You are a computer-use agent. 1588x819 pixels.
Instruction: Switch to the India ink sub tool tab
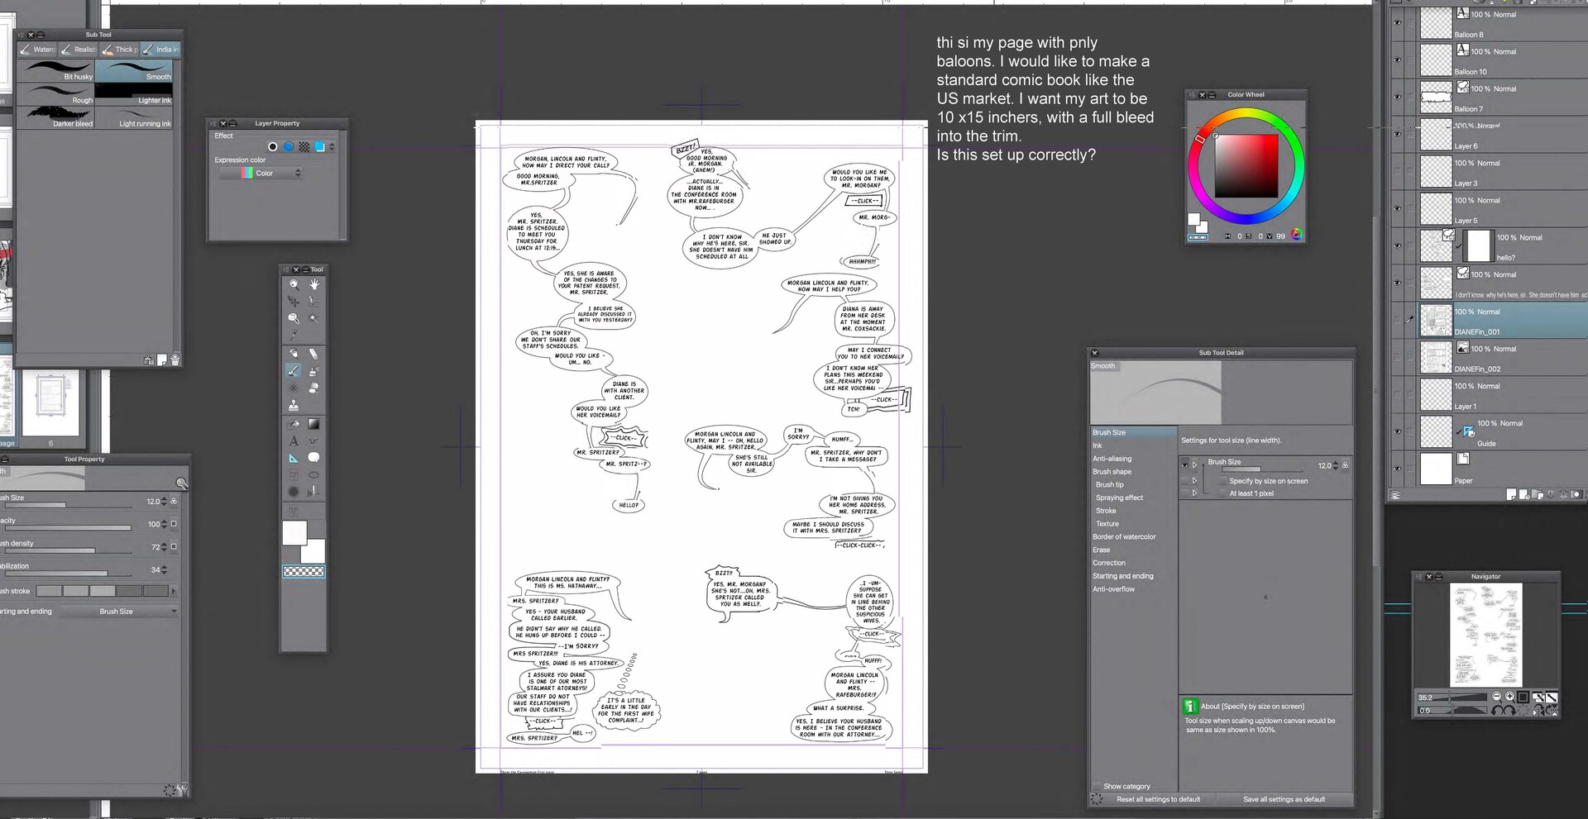click(x=162, y=49)
